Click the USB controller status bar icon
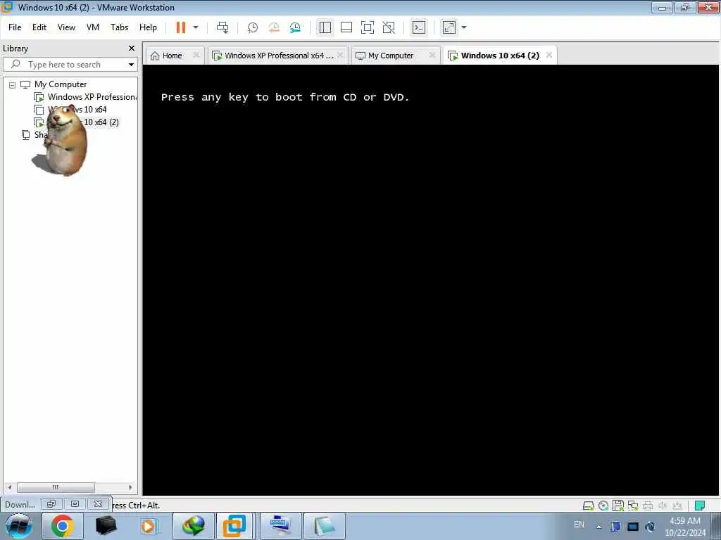Image resolution: width=721 pixels, height=540 pixels. (x=677, y=506)
